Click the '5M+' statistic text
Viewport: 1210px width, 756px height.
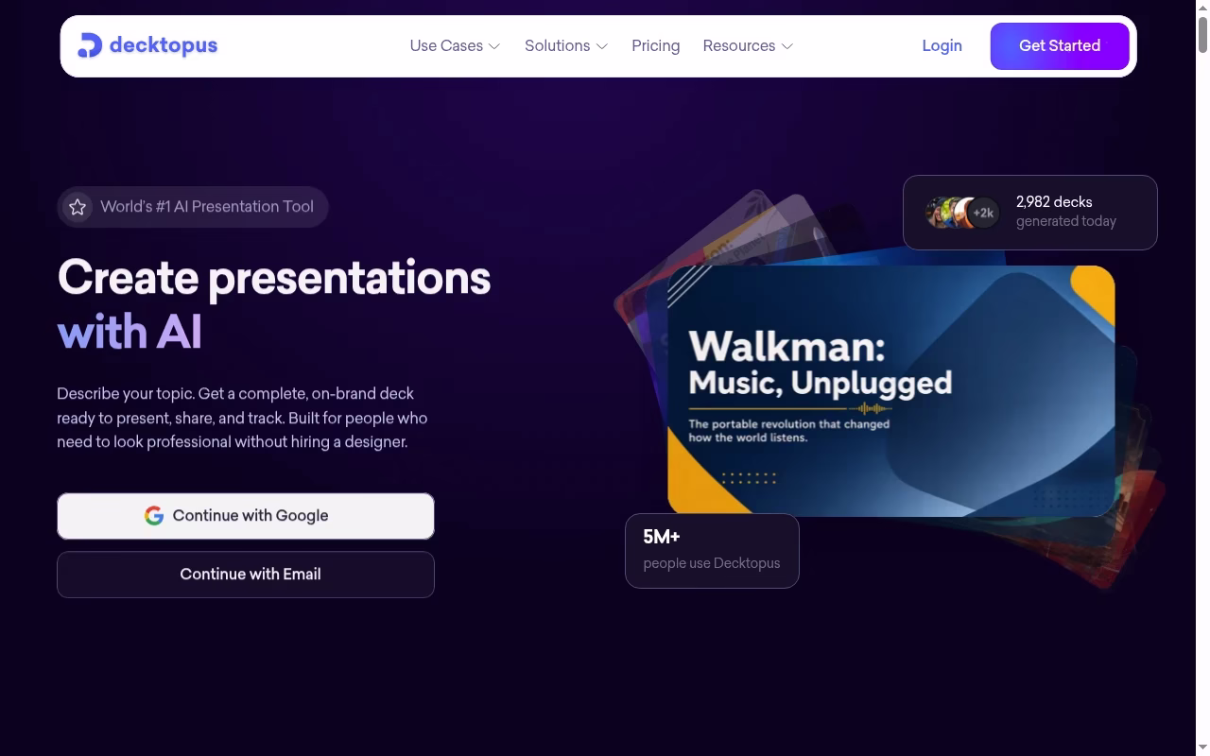click(x=662, y=537)
